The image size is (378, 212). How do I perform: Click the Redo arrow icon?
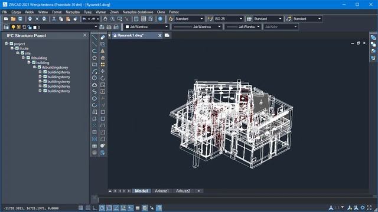[93, 19]
